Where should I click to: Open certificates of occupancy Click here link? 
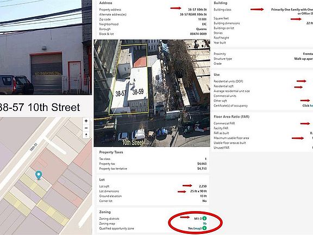(308, 106)
